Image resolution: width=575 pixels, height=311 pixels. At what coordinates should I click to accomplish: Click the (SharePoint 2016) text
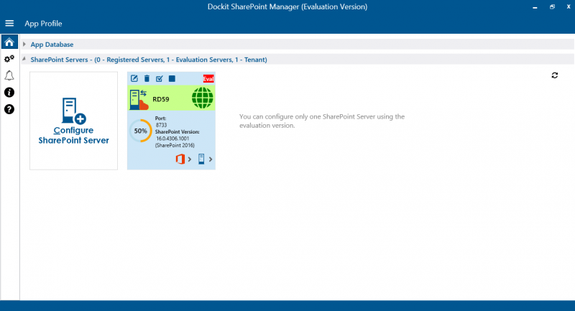(x=175, y=145)
